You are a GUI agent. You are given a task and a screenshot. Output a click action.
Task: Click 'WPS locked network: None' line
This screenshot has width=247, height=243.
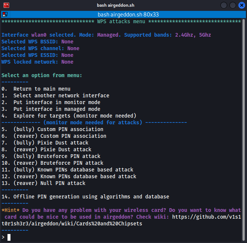point(37,62)
